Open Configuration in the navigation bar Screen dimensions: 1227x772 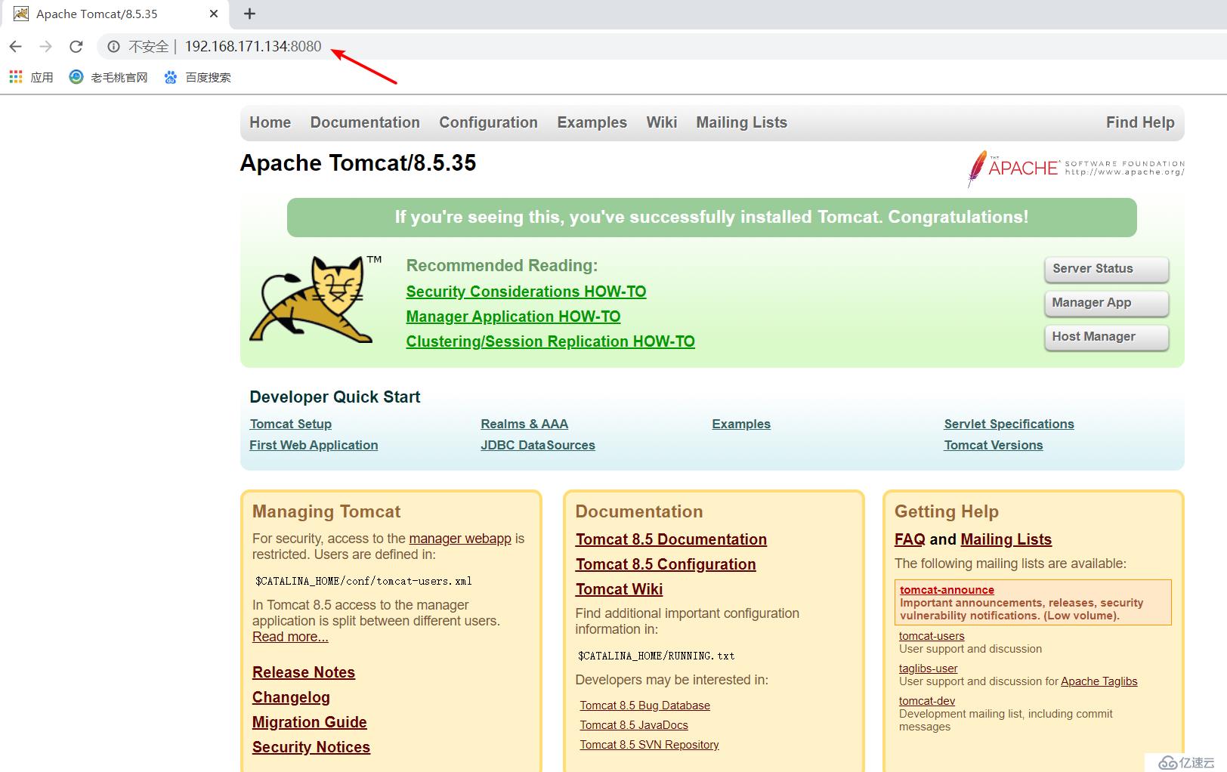[x=489, y=122]
